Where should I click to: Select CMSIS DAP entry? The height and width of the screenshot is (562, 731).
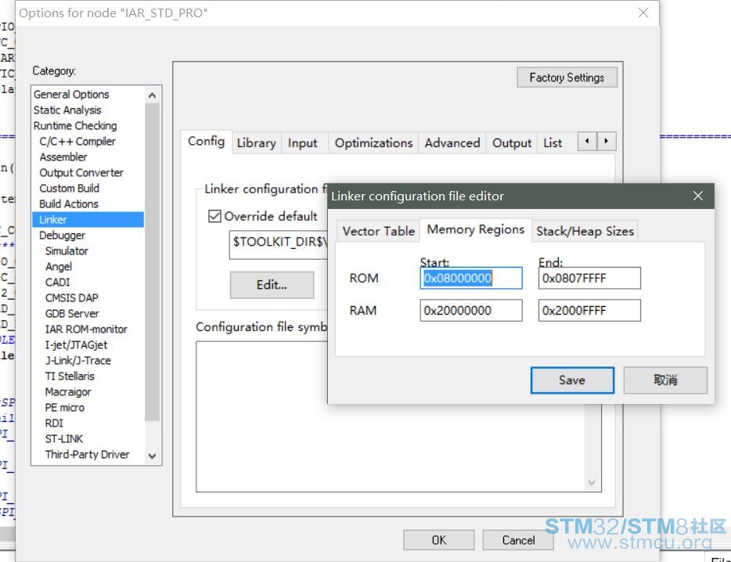pyautogui.click(x=71, y=297)
